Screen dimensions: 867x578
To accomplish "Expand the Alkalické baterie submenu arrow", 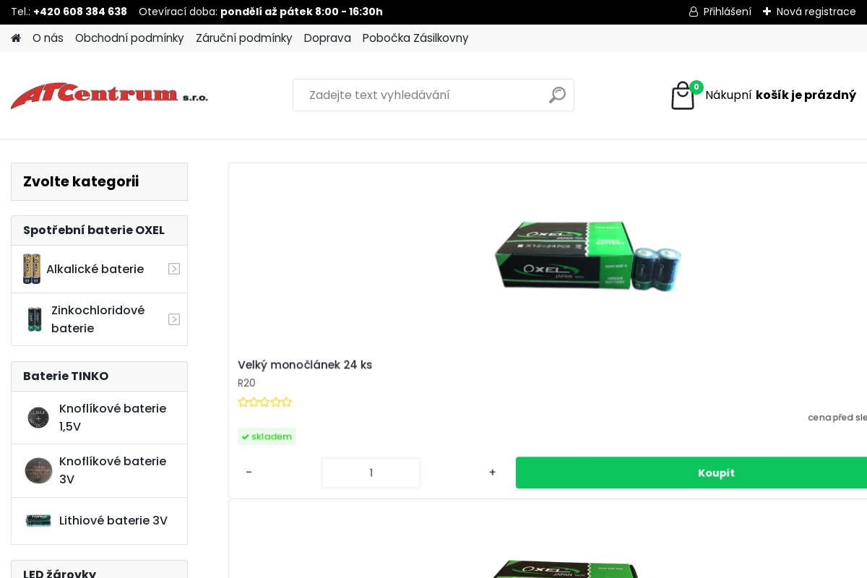I will click(174, 269).
